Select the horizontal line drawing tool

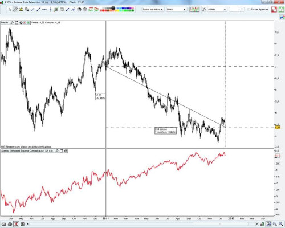tap(44, 9)
